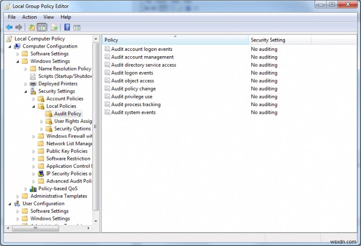Collapse the User Configuration node
This screenshot has height=246, width=361.
9,204
